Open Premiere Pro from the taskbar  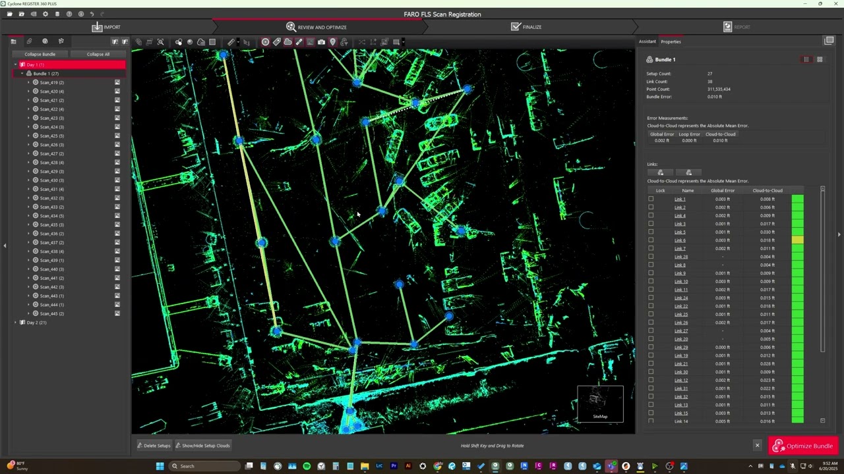394,466
